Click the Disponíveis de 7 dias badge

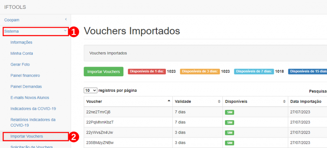pyautogui.click(x=254, y=71)
